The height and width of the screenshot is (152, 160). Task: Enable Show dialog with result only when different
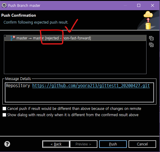(4, 115)
